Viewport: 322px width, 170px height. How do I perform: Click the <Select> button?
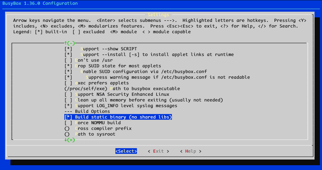pyautogui.click(x=126, y=151)
